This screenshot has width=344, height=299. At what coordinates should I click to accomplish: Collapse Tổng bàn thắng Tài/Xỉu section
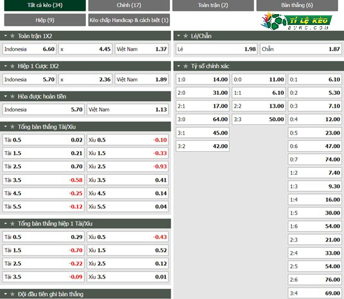(6, 126)
